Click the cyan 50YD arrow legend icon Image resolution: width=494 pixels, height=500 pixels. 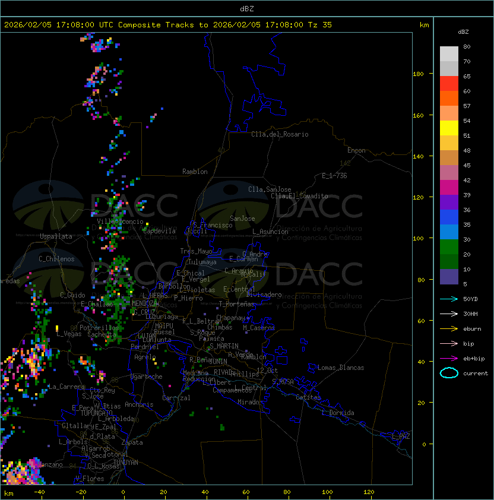point(449,299)
